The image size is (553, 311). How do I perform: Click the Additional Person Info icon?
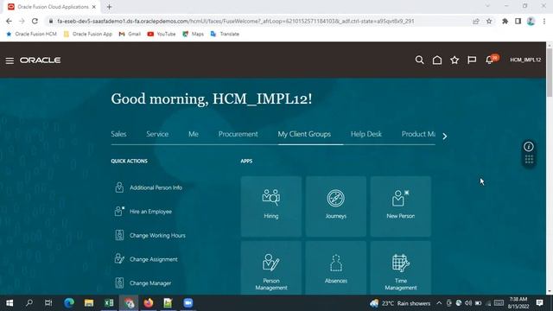(x=119, y=187)
